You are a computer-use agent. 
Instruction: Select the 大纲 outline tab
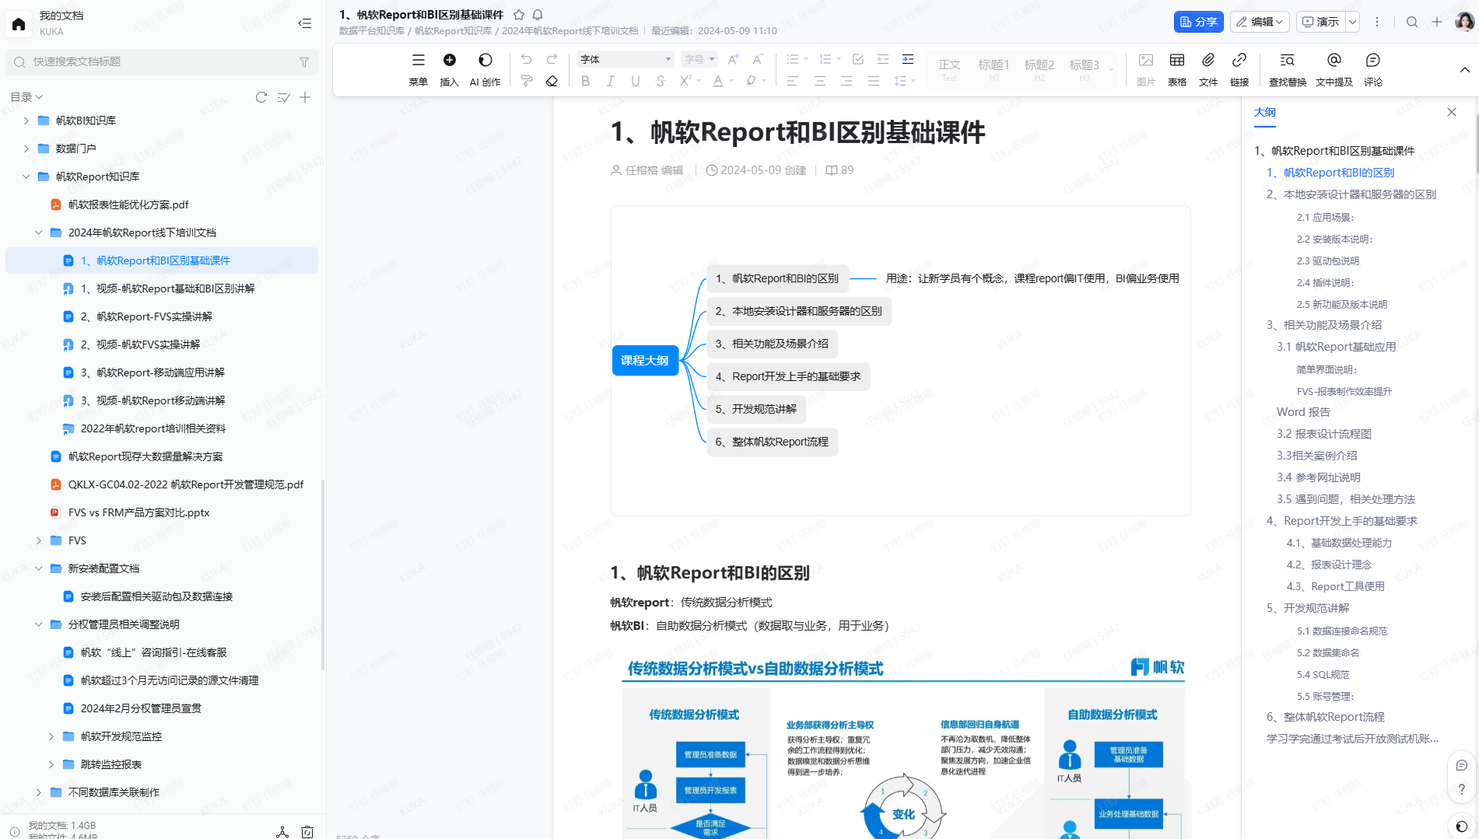(x=1264, y=112)
